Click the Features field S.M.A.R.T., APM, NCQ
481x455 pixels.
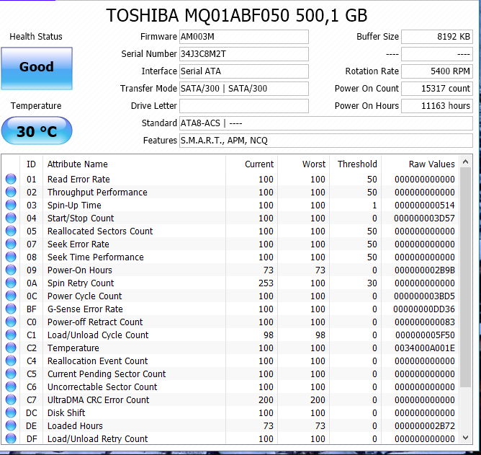325,141
